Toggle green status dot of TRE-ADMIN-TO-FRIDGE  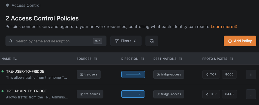pos(3,91)
